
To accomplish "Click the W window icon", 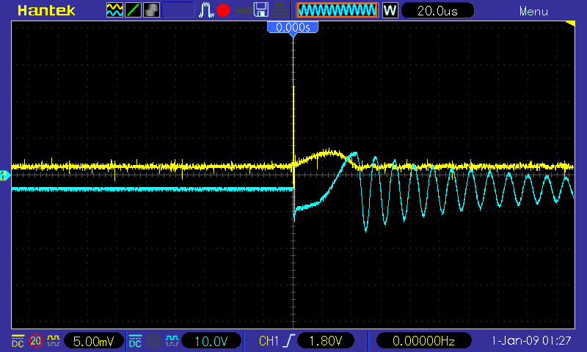I will click(390, 10).
